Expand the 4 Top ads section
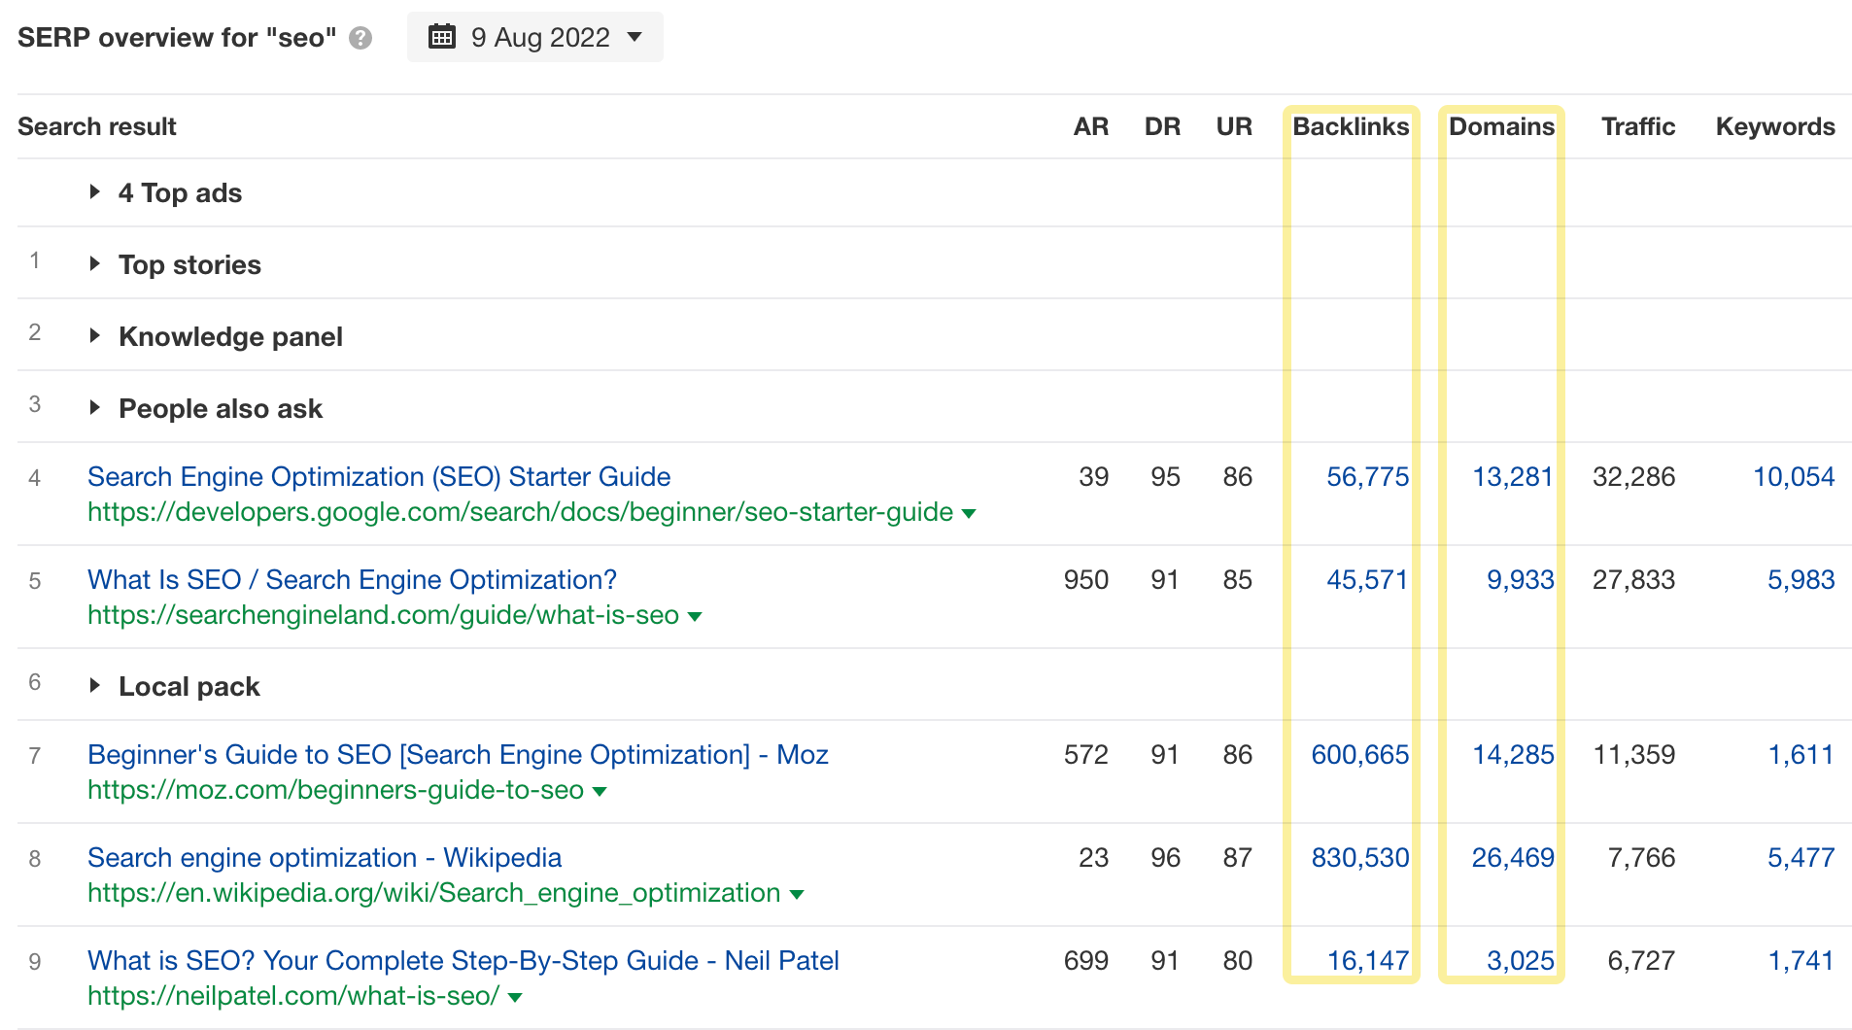 95,191
